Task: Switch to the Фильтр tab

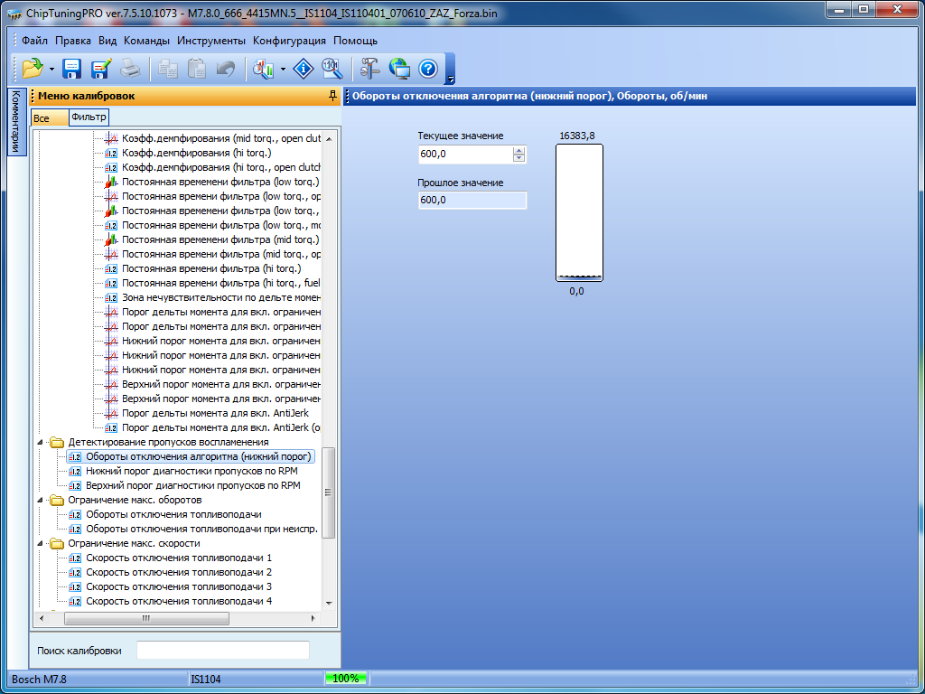Action: point(89,117)
